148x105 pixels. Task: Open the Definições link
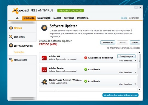pos(134,18)
